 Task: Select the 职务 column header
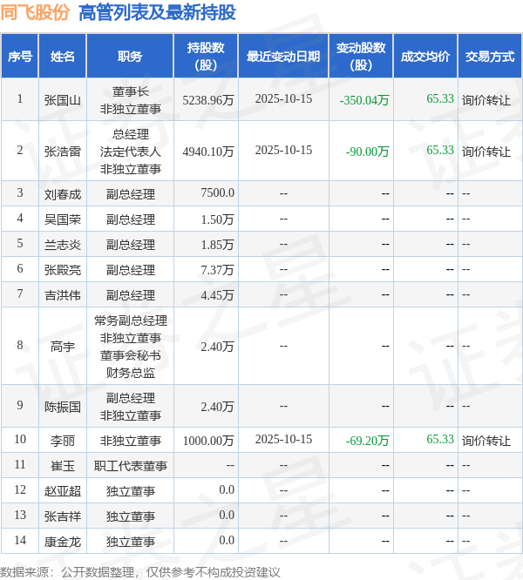(x=130, y=57)
